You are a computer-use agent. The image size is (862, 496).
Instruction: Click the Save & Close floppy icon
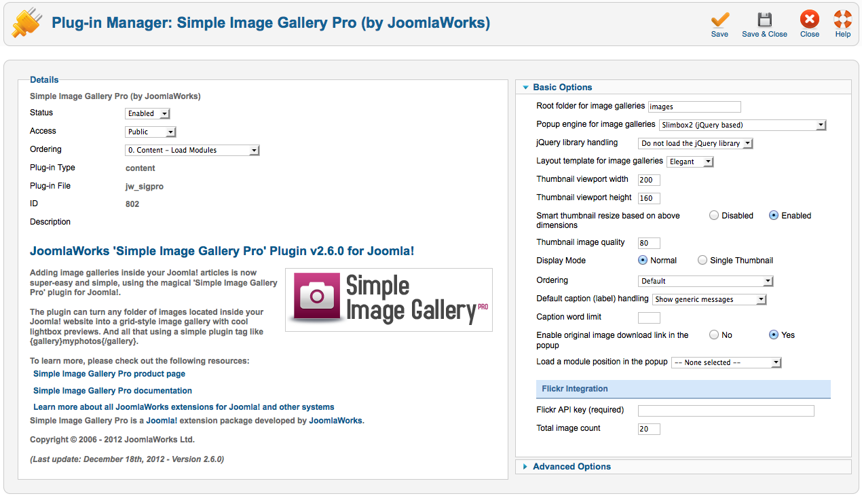click(764, 20)
